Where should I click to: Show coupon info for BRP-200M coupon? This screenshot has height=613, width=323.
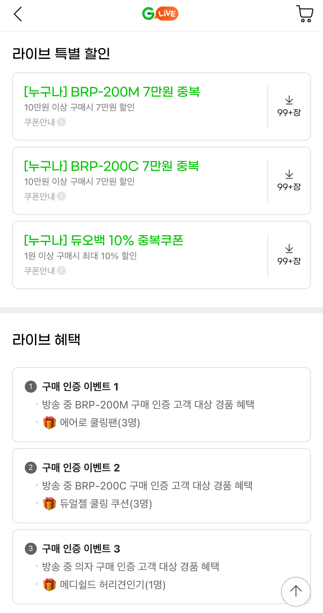click(x=61, y=122)
